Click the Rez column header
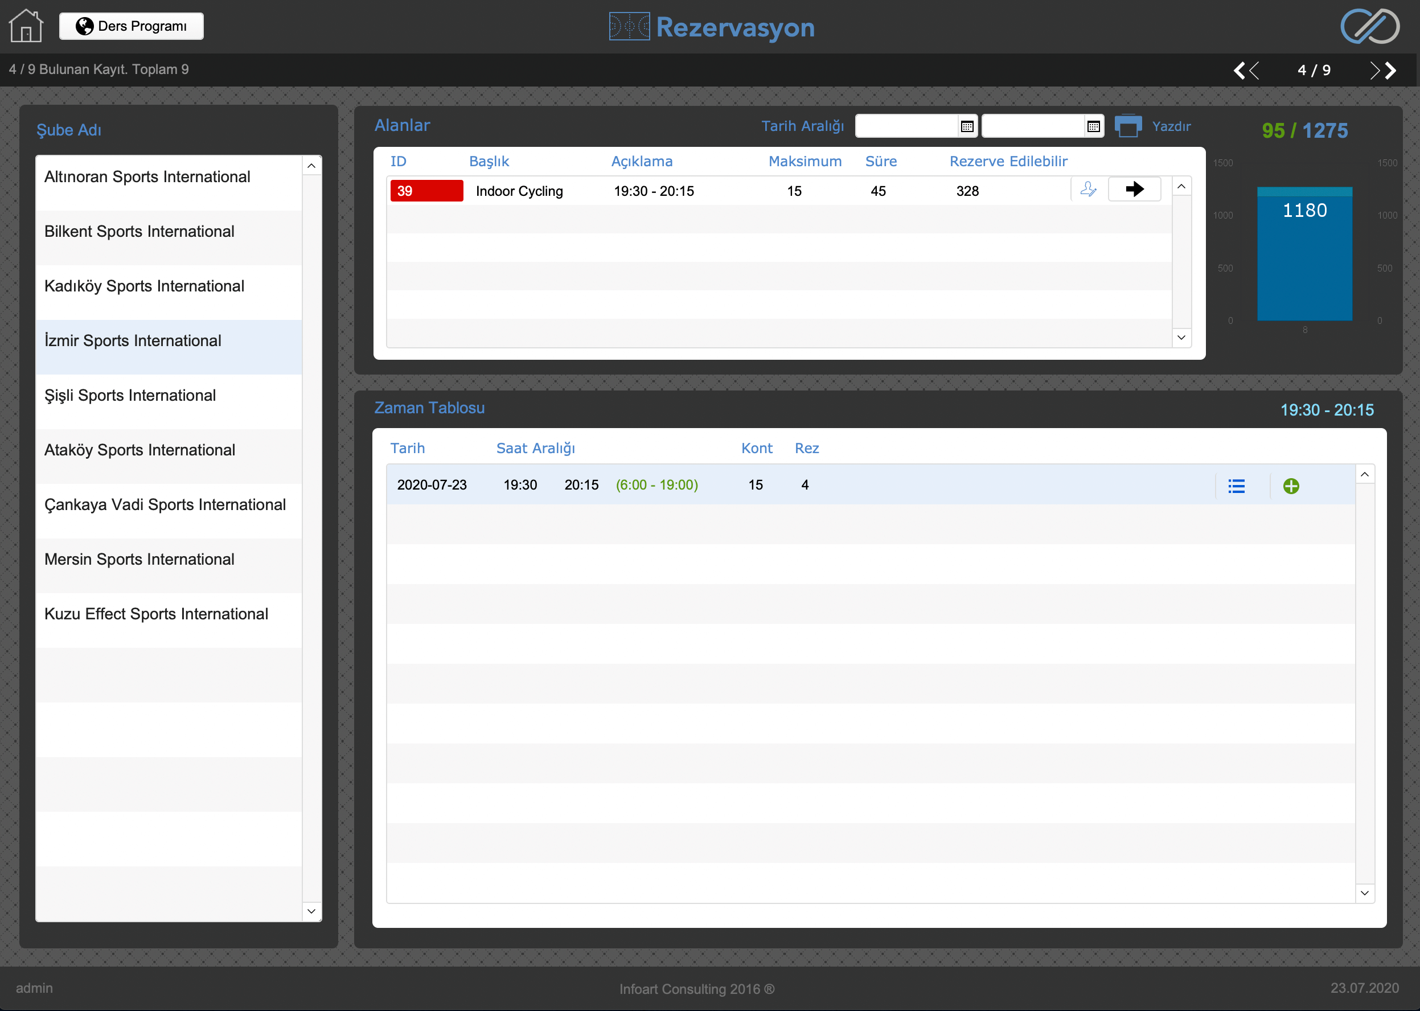 coord(807,448)
